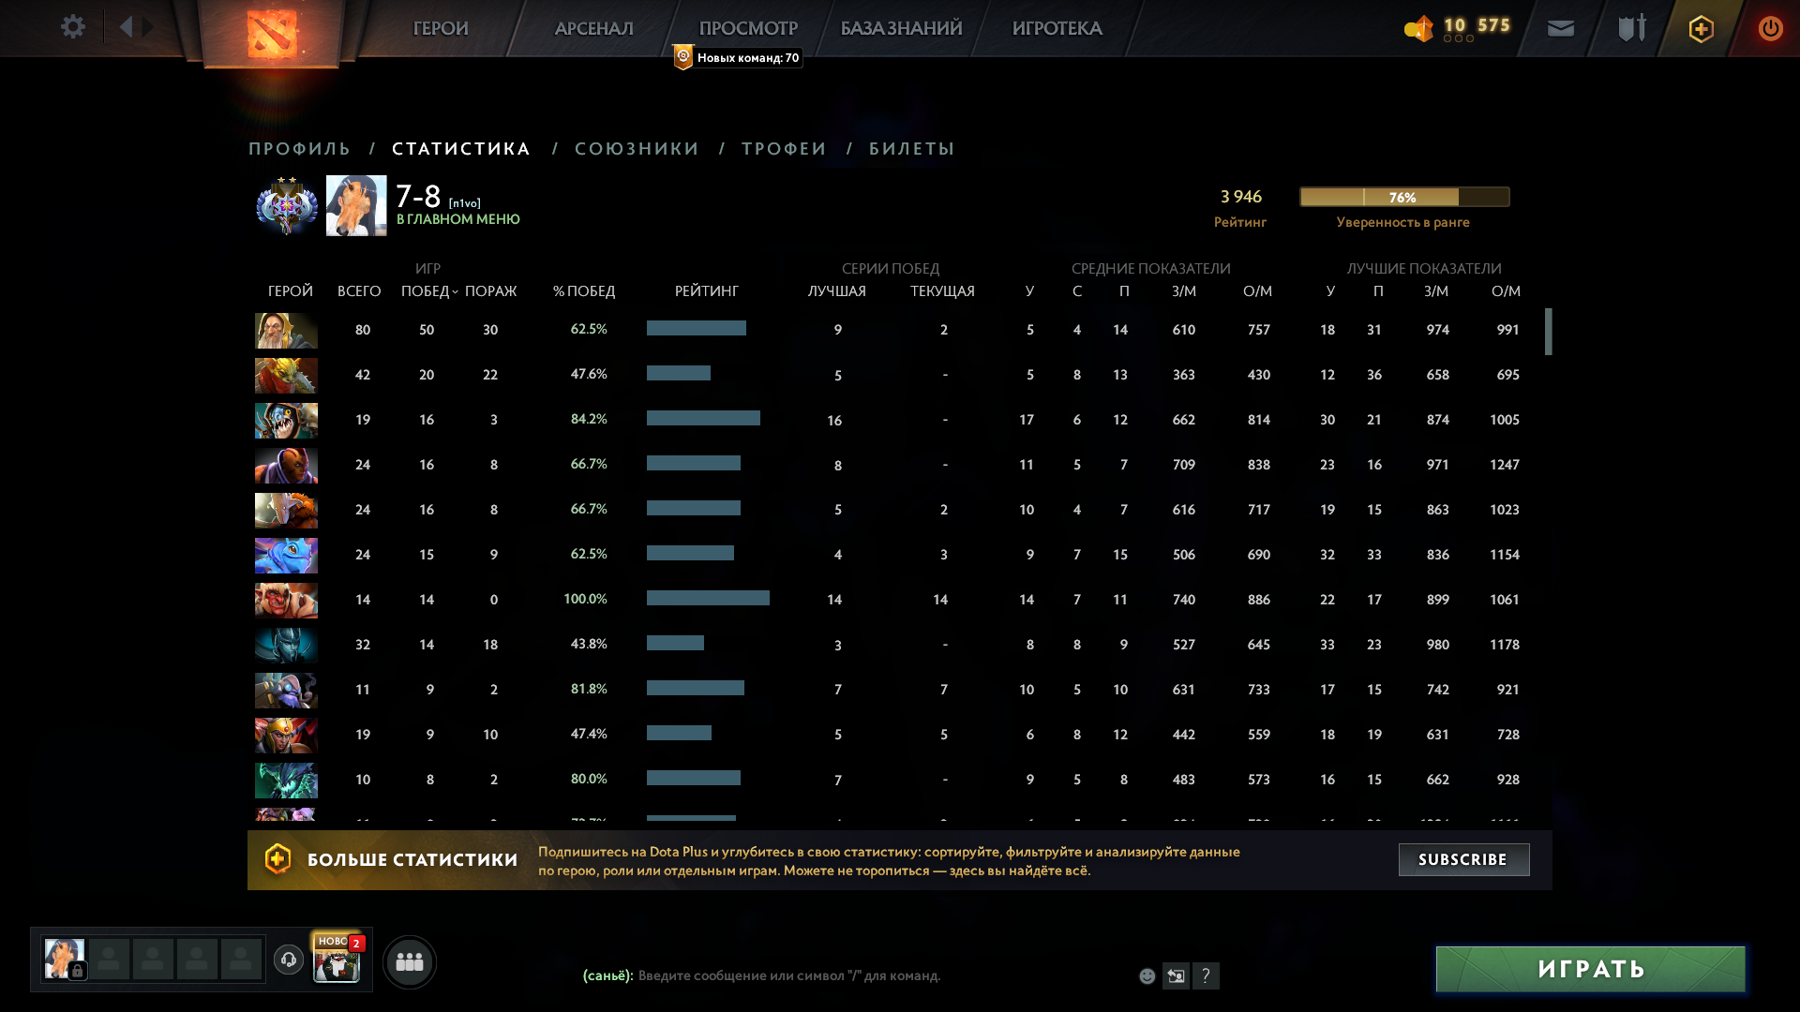Toggle voice chat headset icon
This screenshot has width=1800, height=1012.
[289, 960]
